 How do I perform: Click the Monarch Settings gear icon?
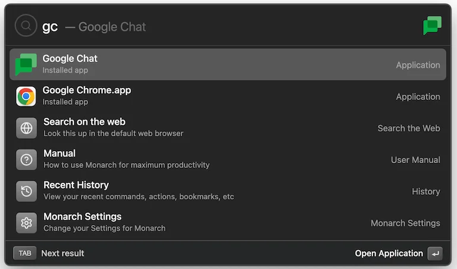click(26, 223)
